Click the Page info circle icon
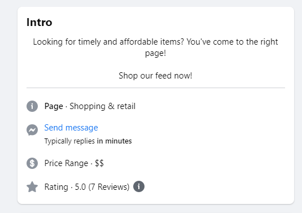302x213 pixels. pyautogui.click(x=32, y=106)
